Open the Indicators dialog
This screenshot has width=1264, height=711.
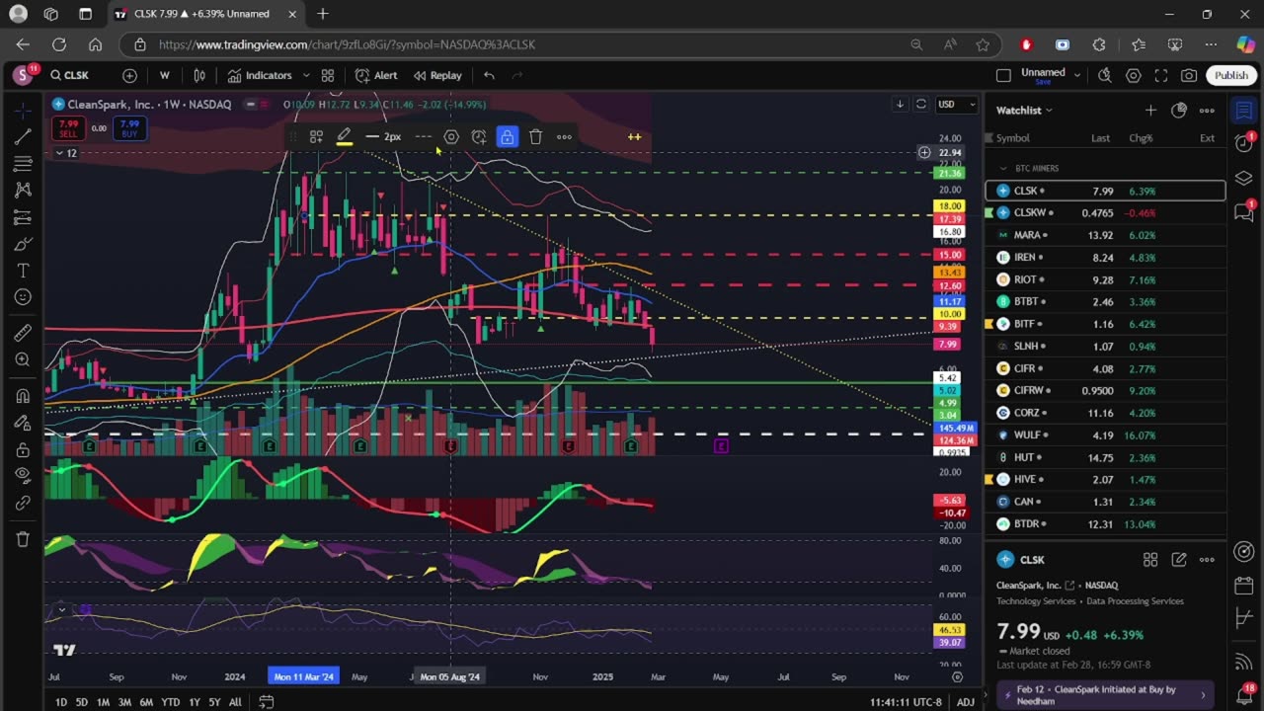260,75
